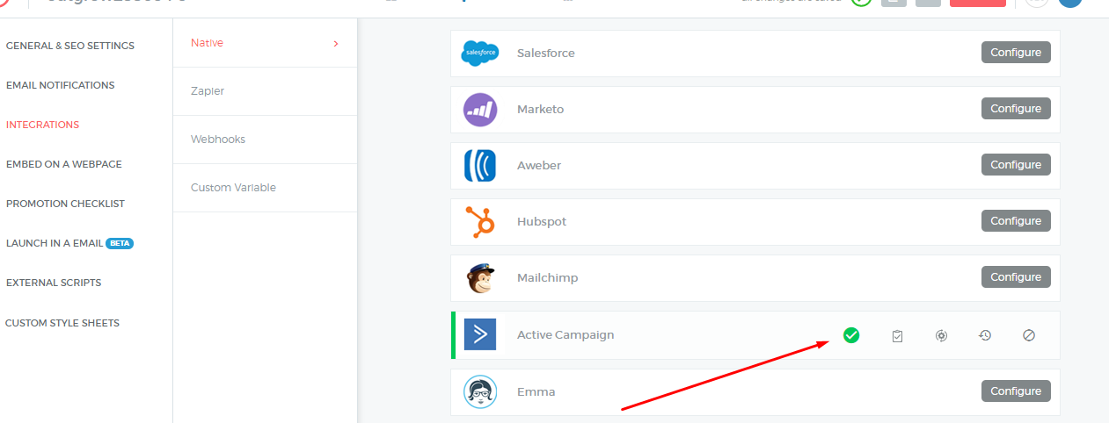
Task: Expand the chevron on the Native item
Action: pos(336,43)
